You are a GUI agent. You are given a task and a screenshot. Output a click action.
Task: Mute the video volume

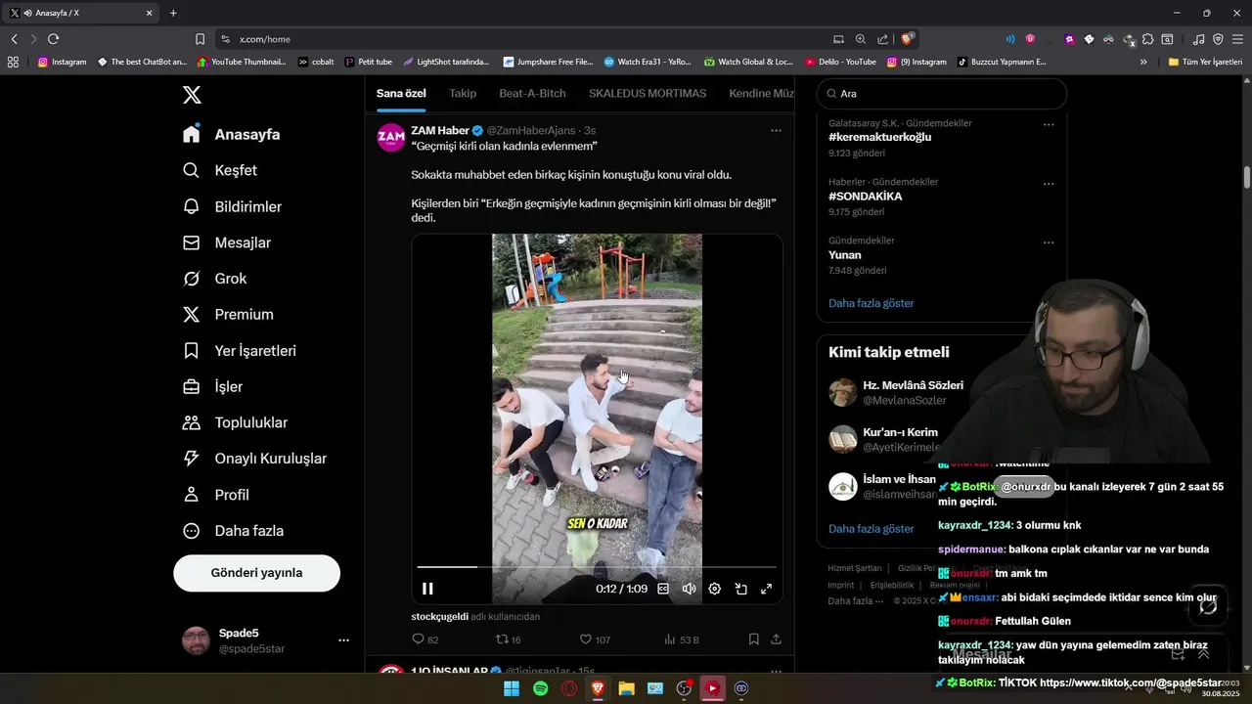[689, 589]
